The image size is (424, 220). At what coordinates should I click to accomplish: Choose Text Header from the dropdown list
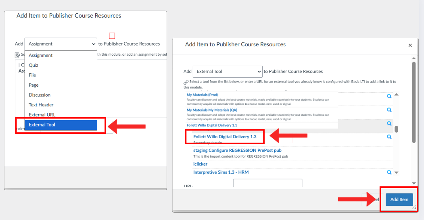pyautogui.click(x=61, y=105)
